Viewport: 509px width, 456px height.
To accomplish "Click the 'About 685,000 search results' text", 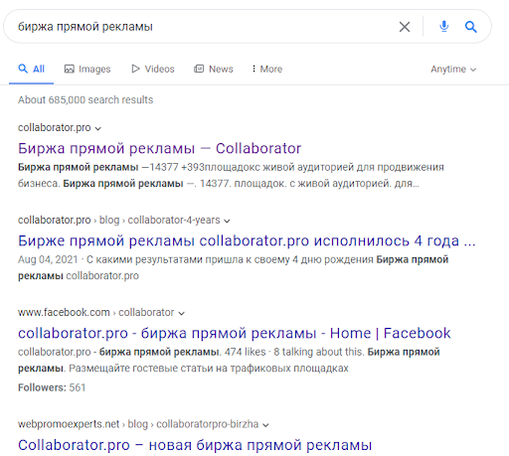I will click(85, 100).
